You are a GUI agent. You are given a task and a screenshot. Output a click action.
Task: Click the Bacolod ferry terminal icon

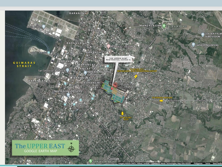tap(49, 53)
